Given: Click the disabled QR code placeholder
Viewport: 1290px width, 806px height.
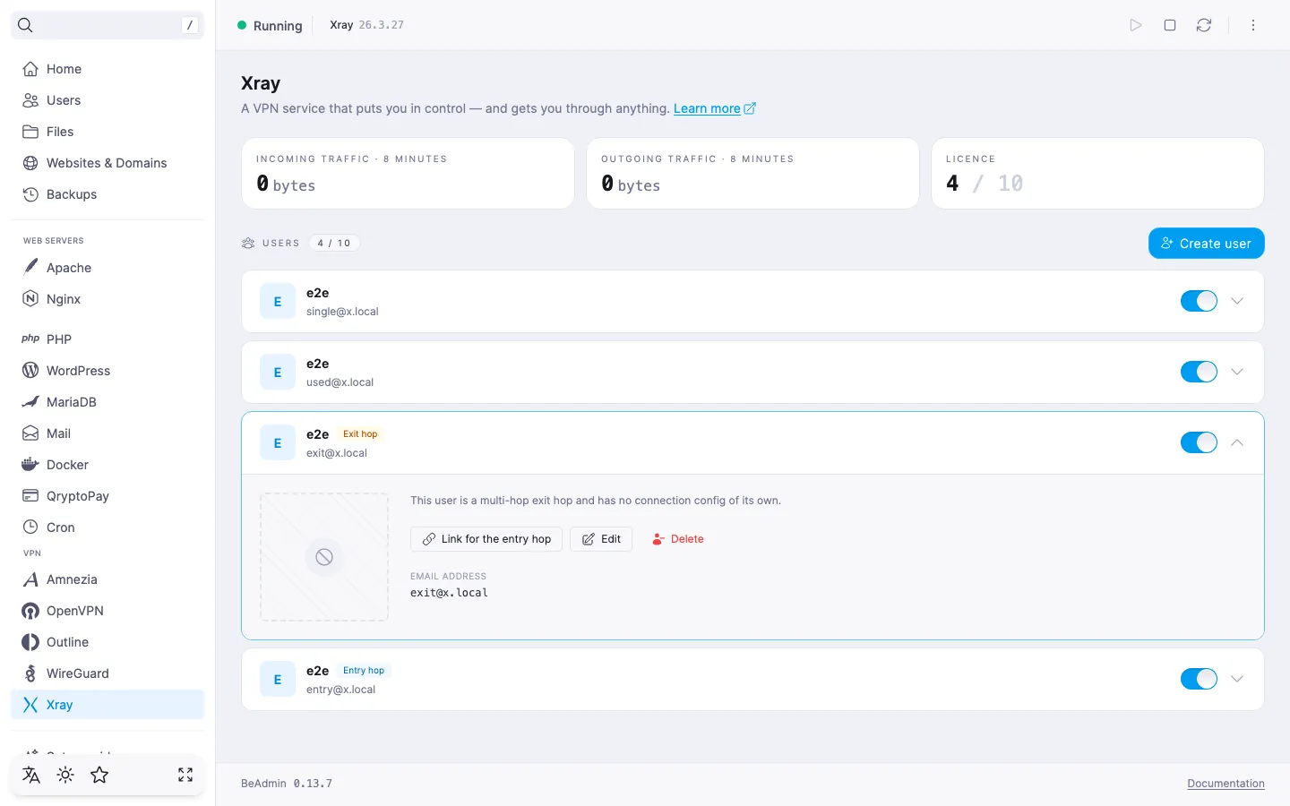Looking at the screenshot, I should 324,557.
